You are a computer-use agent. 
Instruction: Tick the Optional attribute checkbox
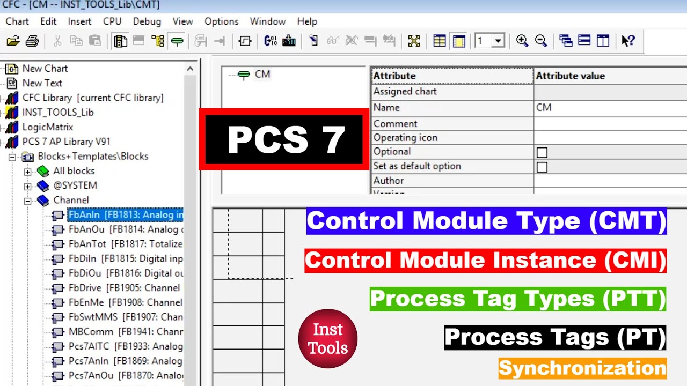click(x=542, y=152)
